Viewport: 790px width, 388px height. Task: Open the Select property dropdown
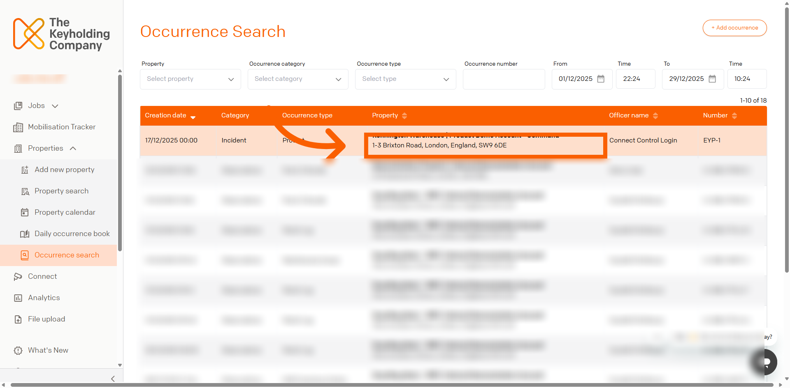(x=191, y=79)
